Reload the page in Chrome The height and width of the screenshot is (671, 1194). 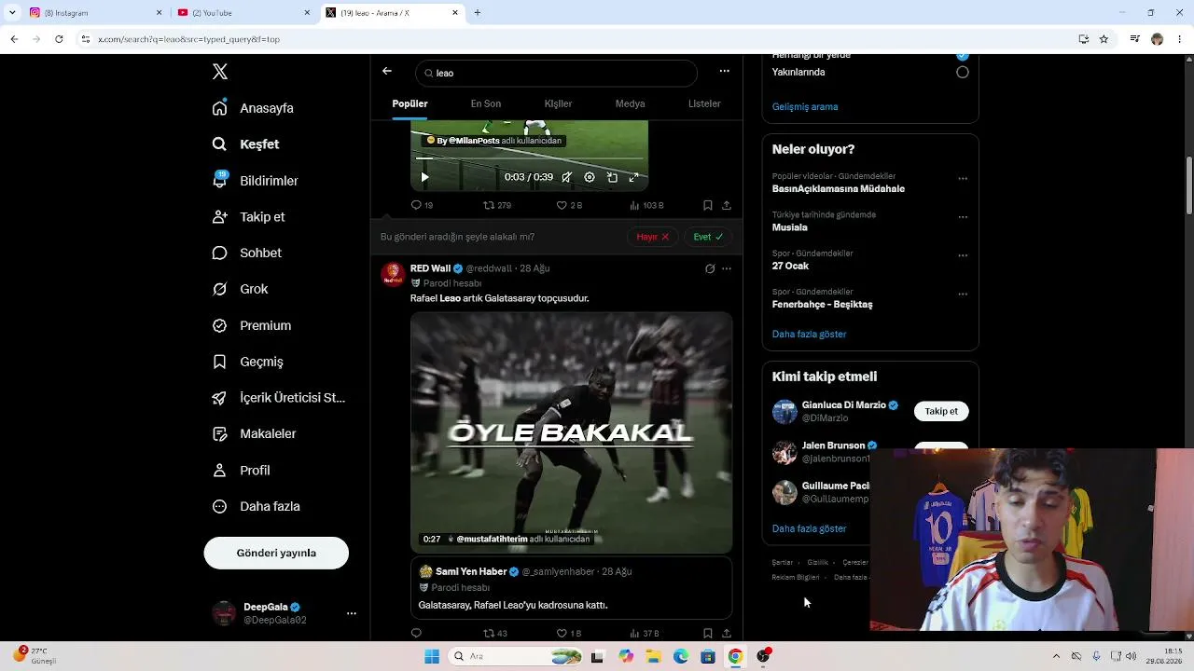click(x=59, y=39)
